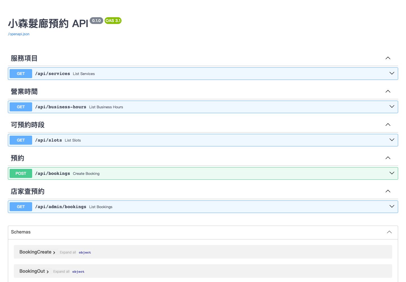Expand the /api/bookings POST endpoint arrow
Screen dimensions: 406x282
point(392,173)
